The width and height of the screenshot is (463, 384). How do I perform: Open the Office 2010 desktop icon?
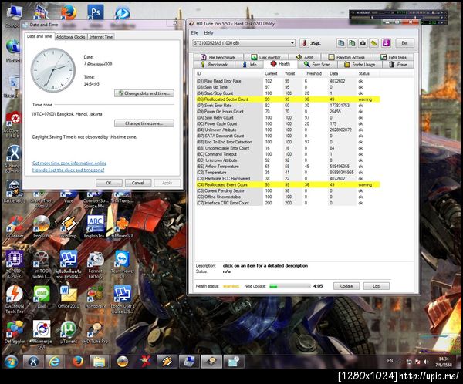click(69, 297)
